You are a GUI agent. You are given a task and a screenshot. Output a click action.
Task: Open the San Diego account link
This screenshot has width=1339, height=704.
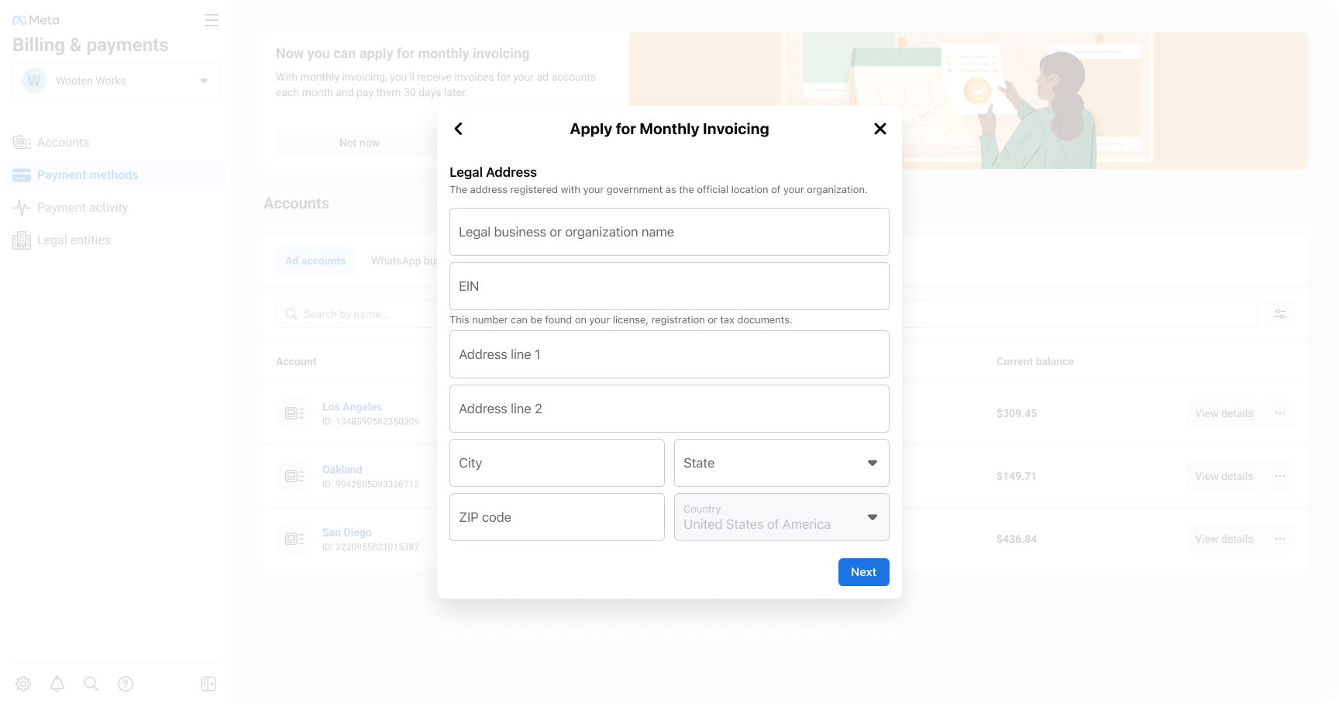[x=347, y=533]
